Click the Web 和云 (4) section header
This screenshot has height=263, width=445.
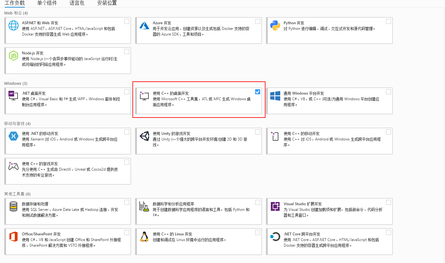16,13
